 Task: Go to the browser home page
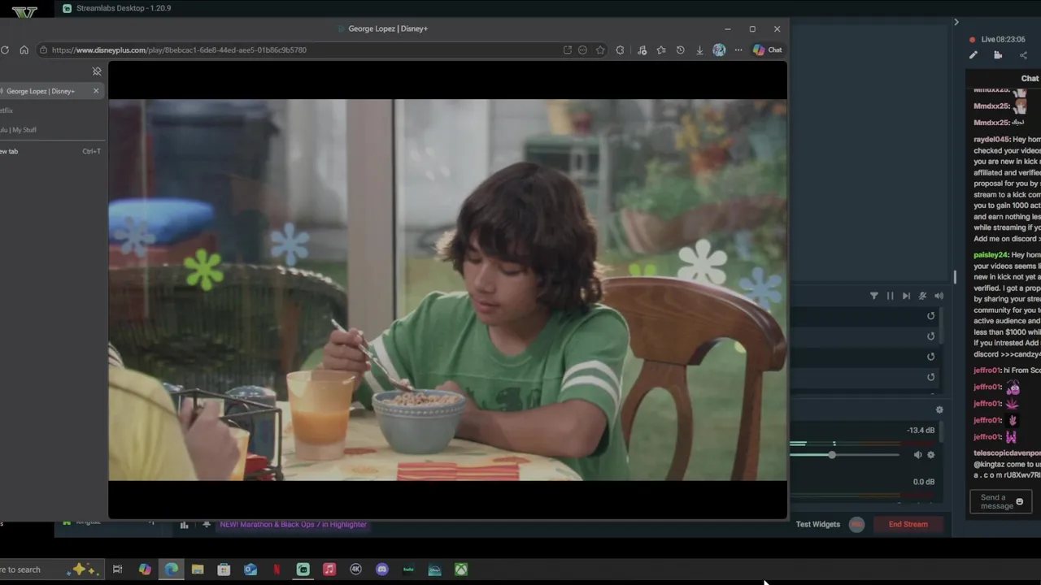24,50
